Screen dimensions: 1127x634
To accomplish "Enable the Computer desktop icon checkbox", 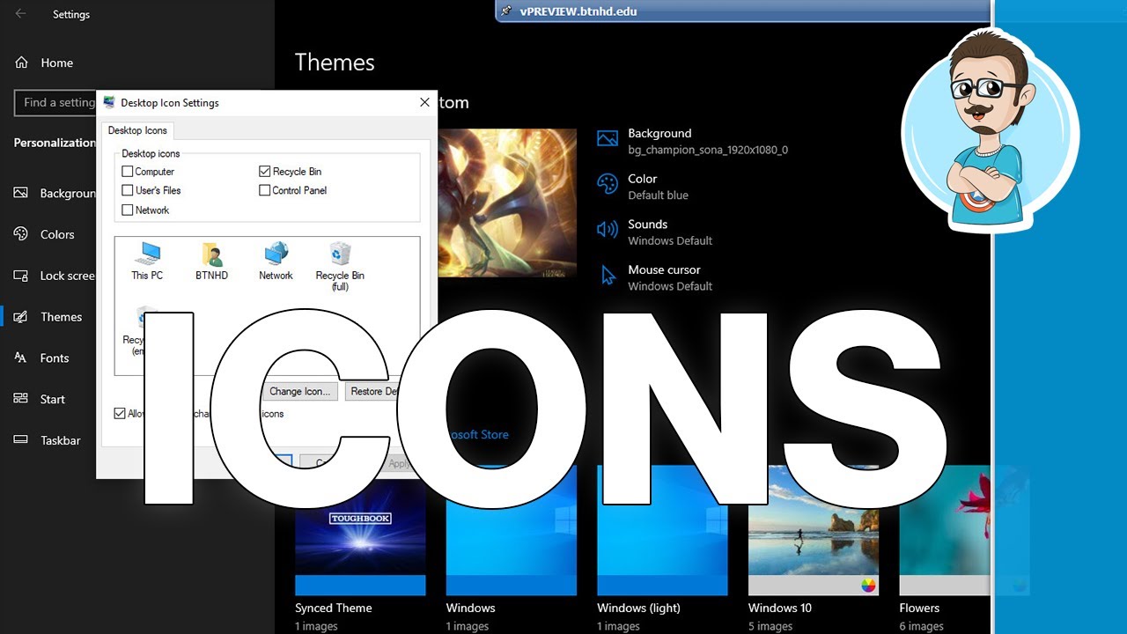I will pyautogui.click(x=128, y=172).
